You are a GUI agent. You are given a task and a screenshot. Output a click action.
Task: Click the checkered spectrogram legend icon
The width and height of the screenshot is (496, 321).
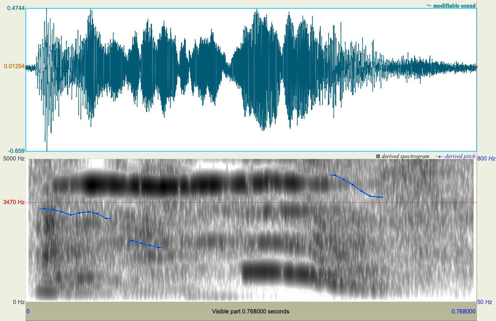point(377,156)
